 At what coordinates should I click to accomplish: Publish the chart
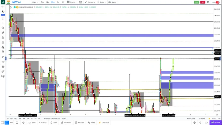click(215, 123)
